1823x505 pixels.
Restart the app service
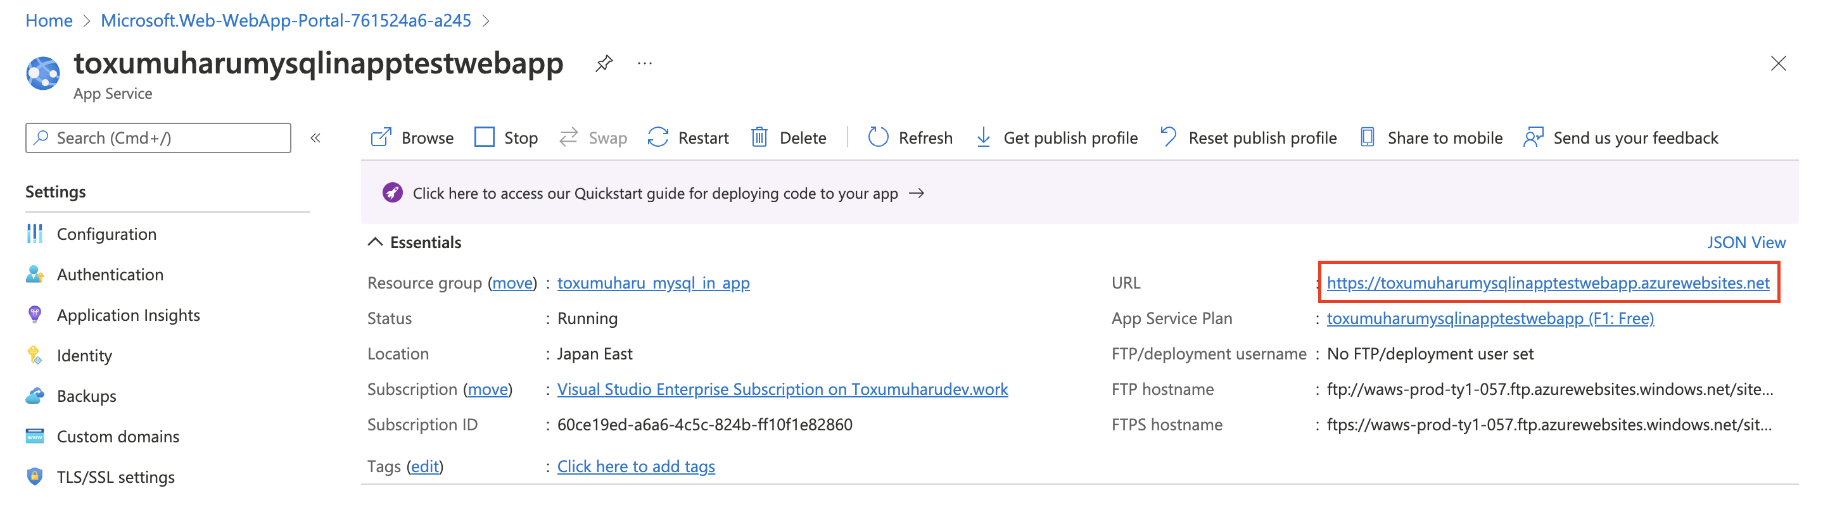click(x=688, y=137)
